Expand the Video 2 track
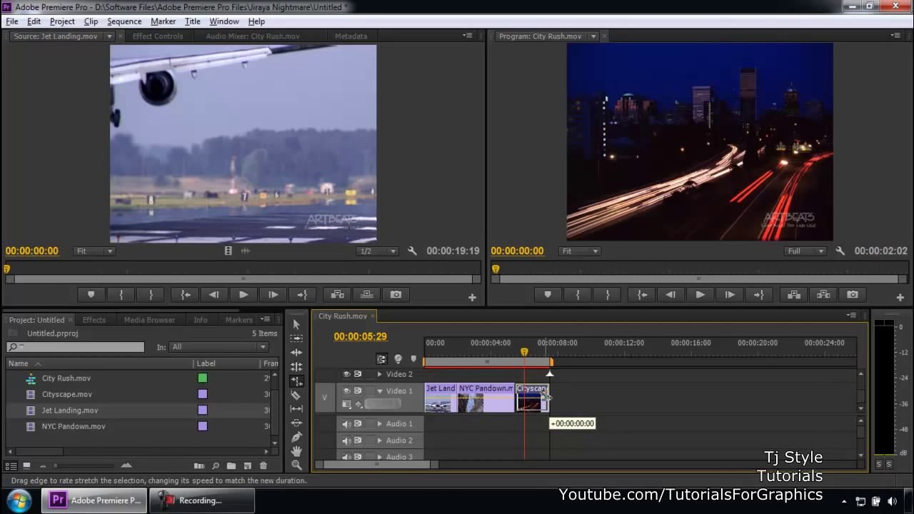The image size is (914, 514). [x=379, y=374]
